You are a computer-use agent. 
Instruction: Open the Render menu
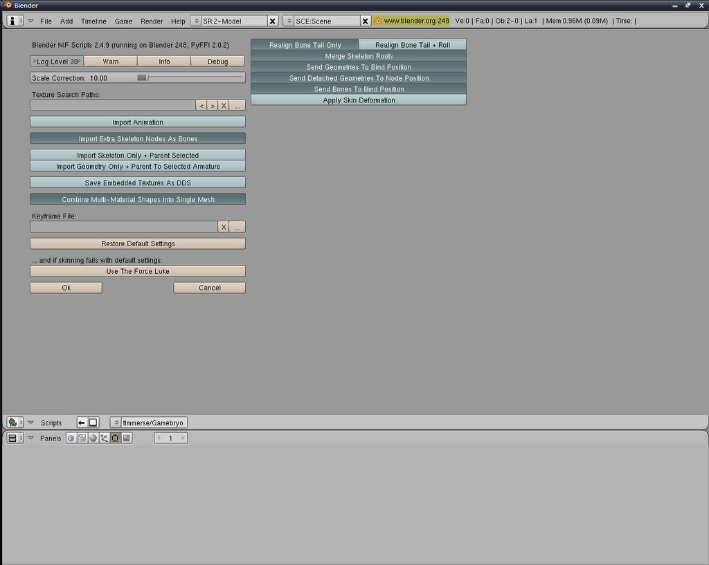pos(152,21)
